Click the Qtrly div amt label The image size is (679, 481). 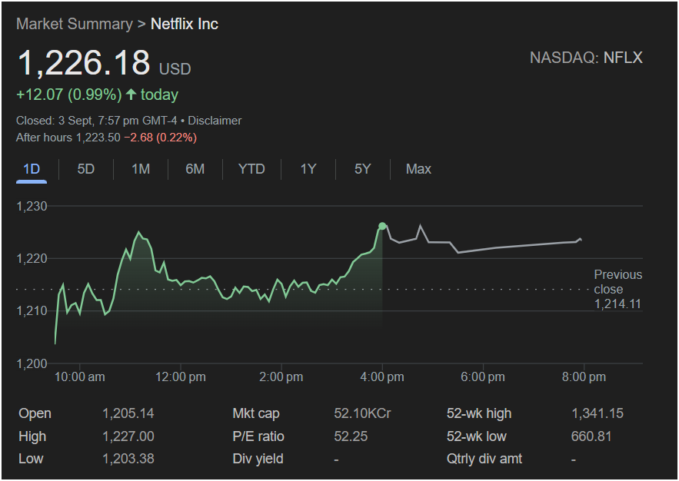484,459
